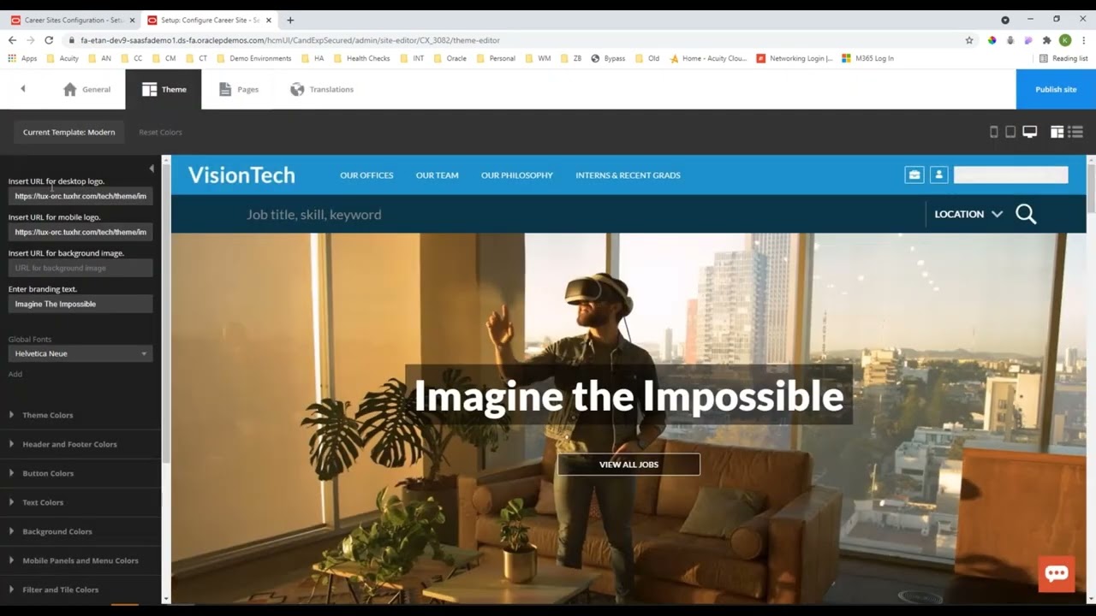
Task: Click Add under Global Fonts
Action: pos(15,374)
